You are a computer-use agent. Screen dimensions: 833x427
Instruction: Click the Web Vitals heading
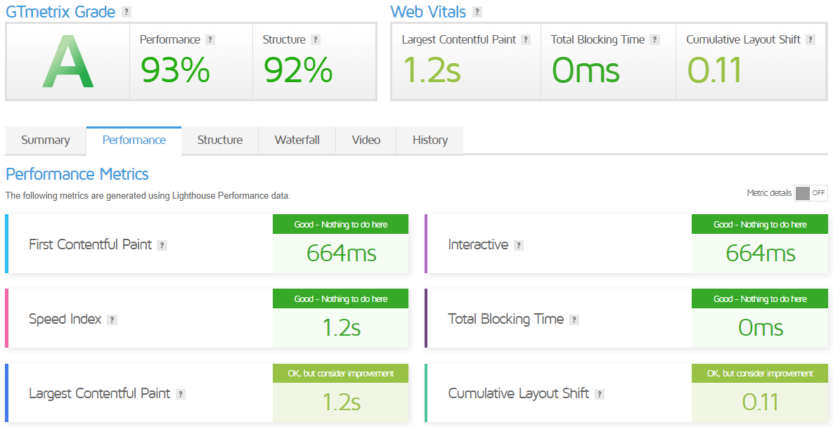[x=428, y=12]
